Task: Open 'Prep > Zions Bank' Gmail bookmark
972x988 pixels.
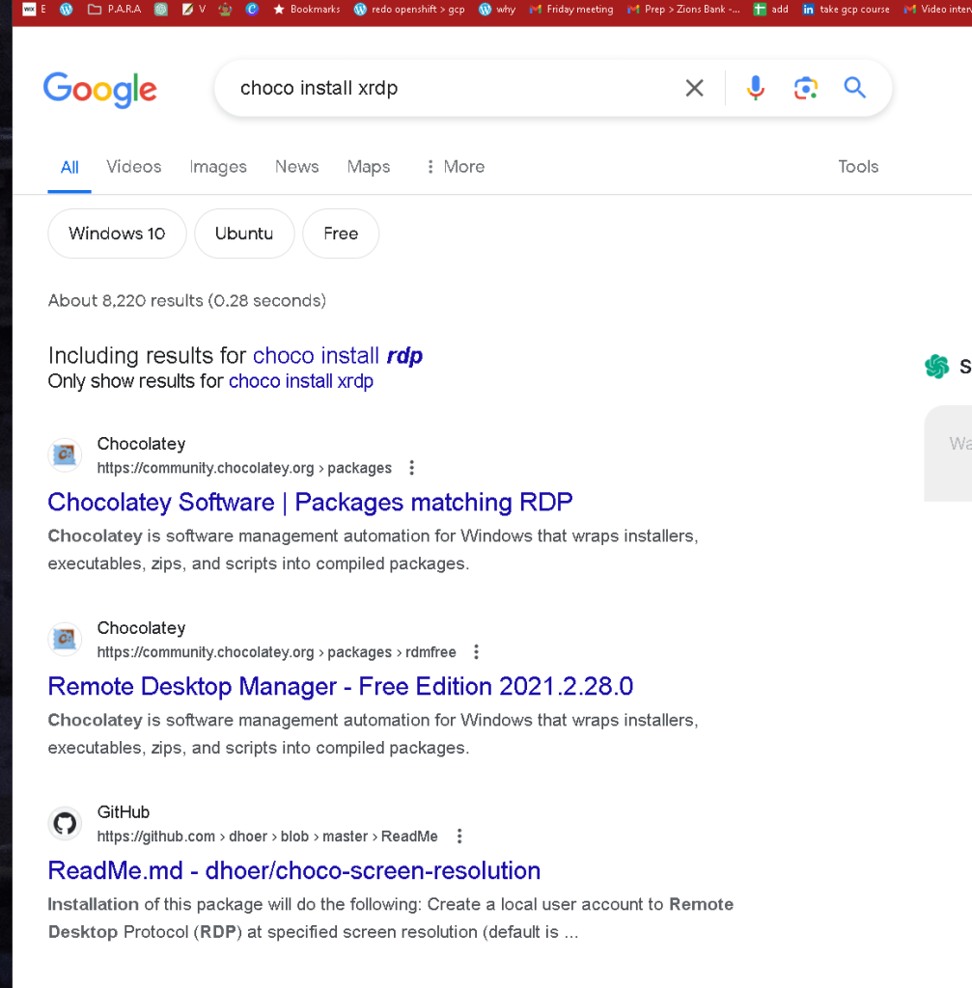Action: [x=684, y=9]
